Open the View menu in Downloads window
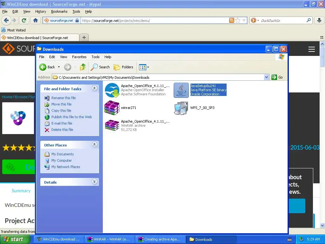 click(63, 57)
